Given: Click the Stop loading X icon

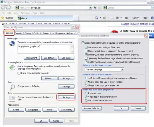Looking at the screenshot, I should pyautogui.click(x=100, y=8).
